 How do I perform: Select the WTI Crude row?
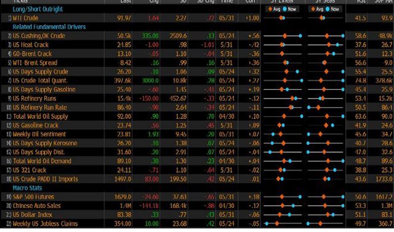click(197, 18)
